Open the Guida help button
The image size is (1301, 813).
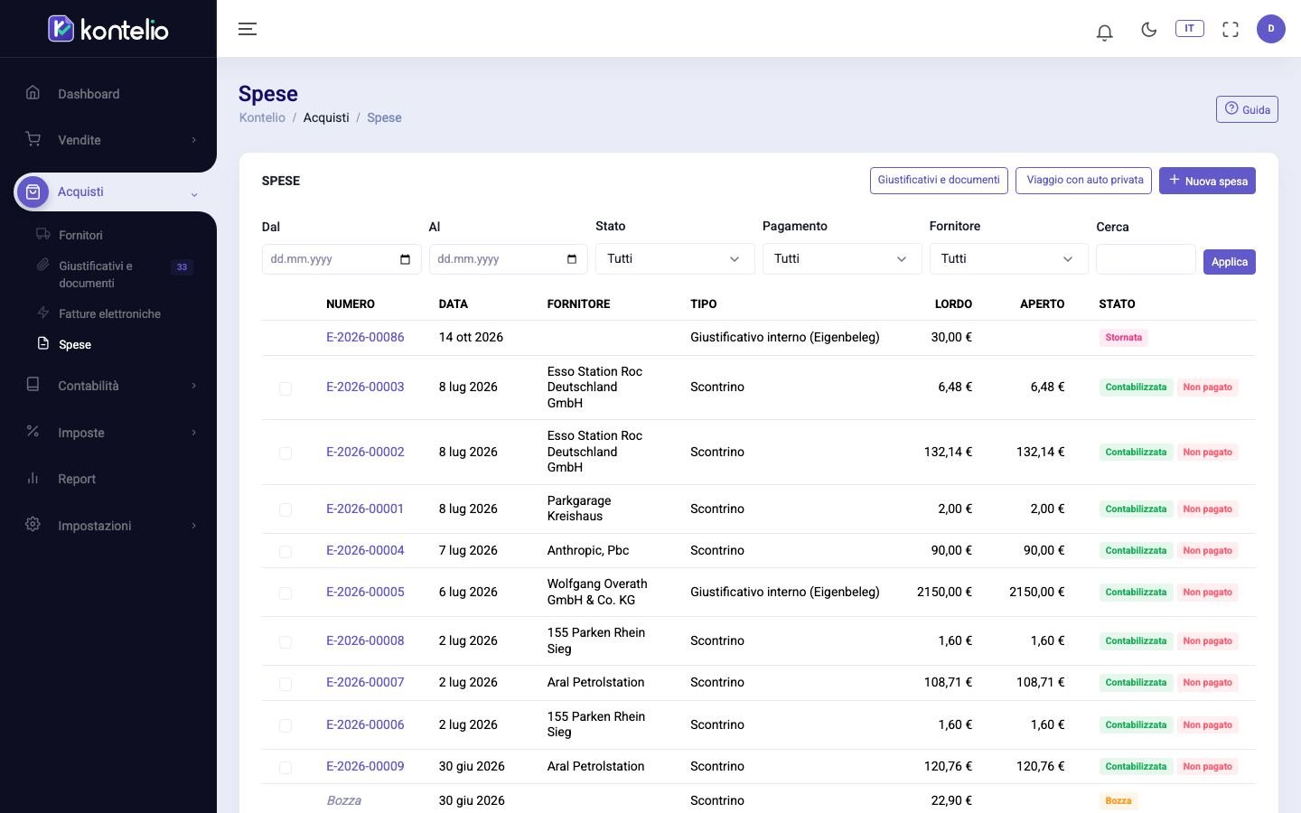coord(1247,109)
